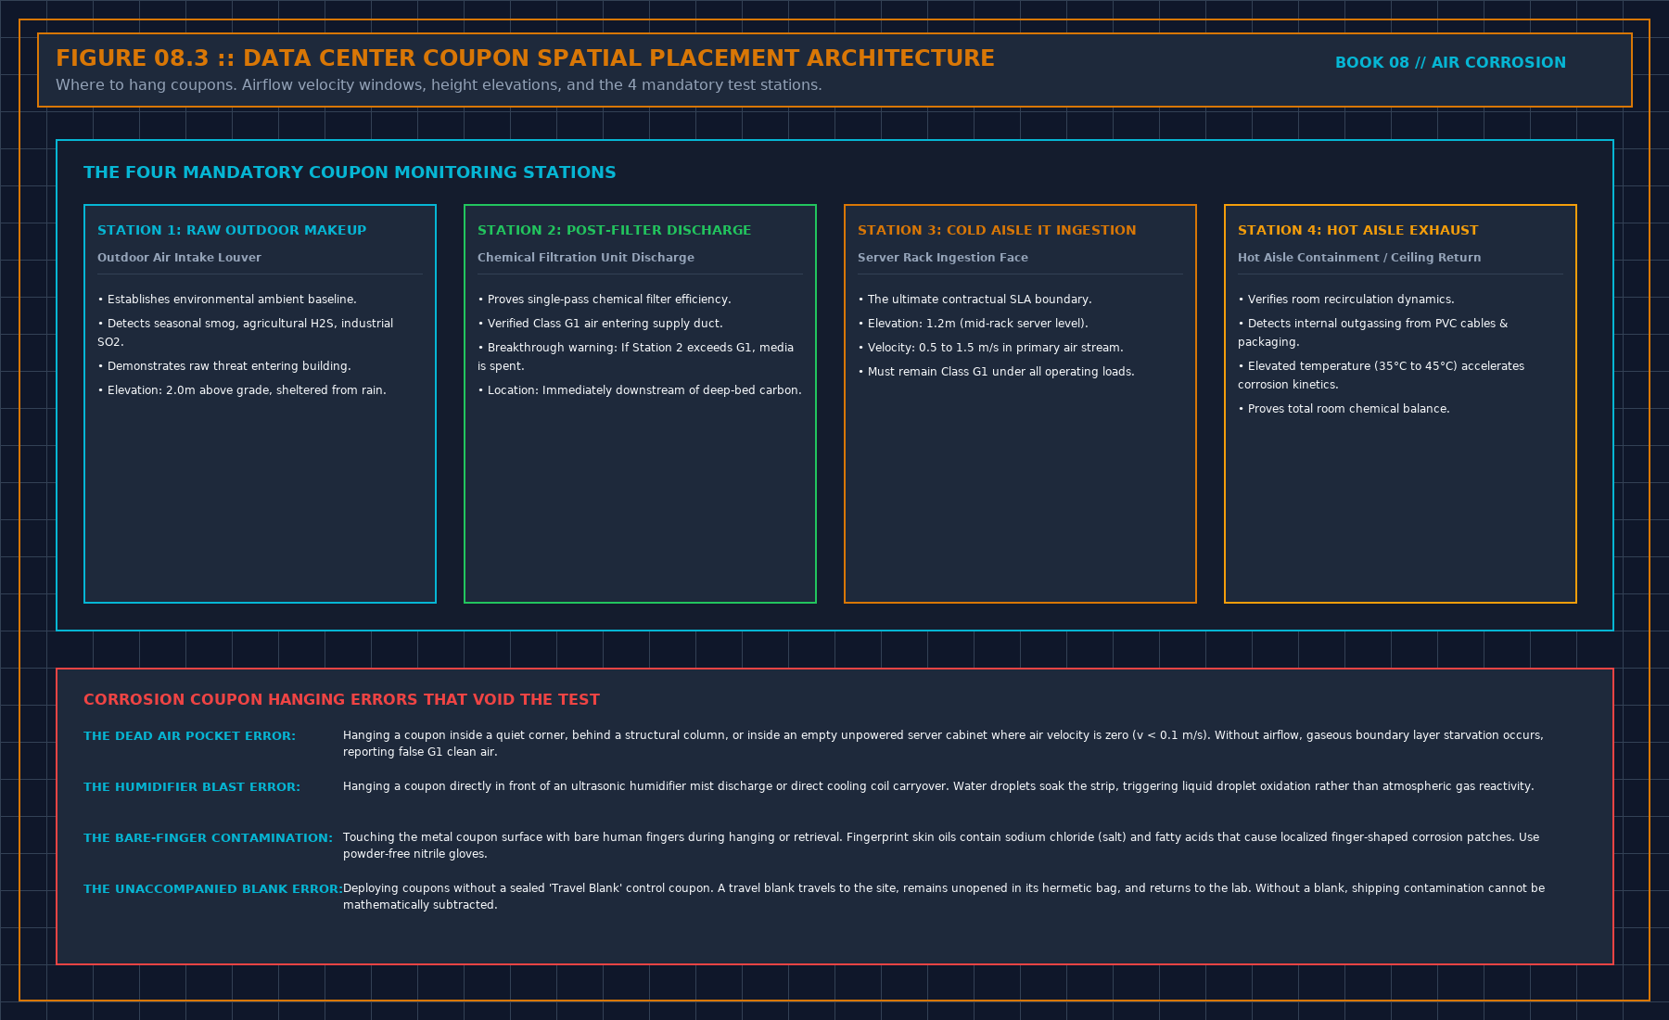This screenshot has height=1020, width=1669.
Task: Click 'Proves total room chemical balance.' bullet
Action: pyautogui.click(x=1344, y=409)
